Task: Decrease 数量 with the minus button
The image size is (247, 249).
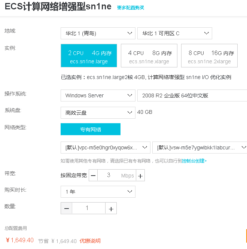Action: [67, 208]
